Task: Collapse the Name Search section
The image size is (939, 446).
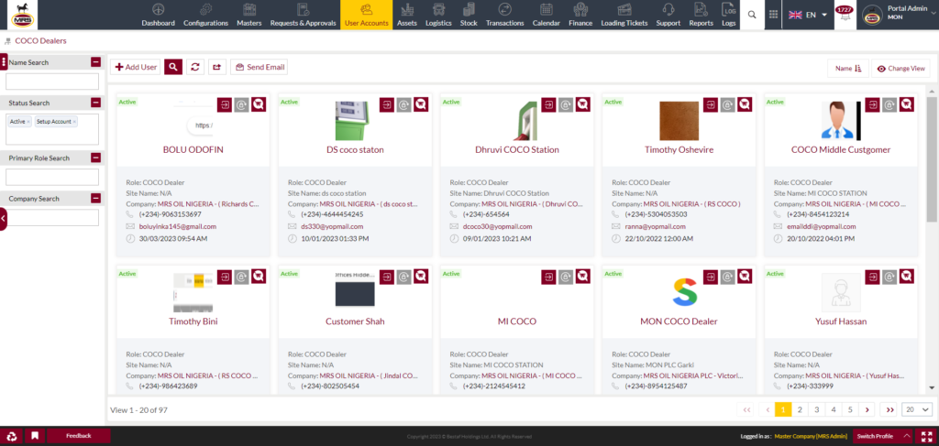Action: click(x=95, y=62)
